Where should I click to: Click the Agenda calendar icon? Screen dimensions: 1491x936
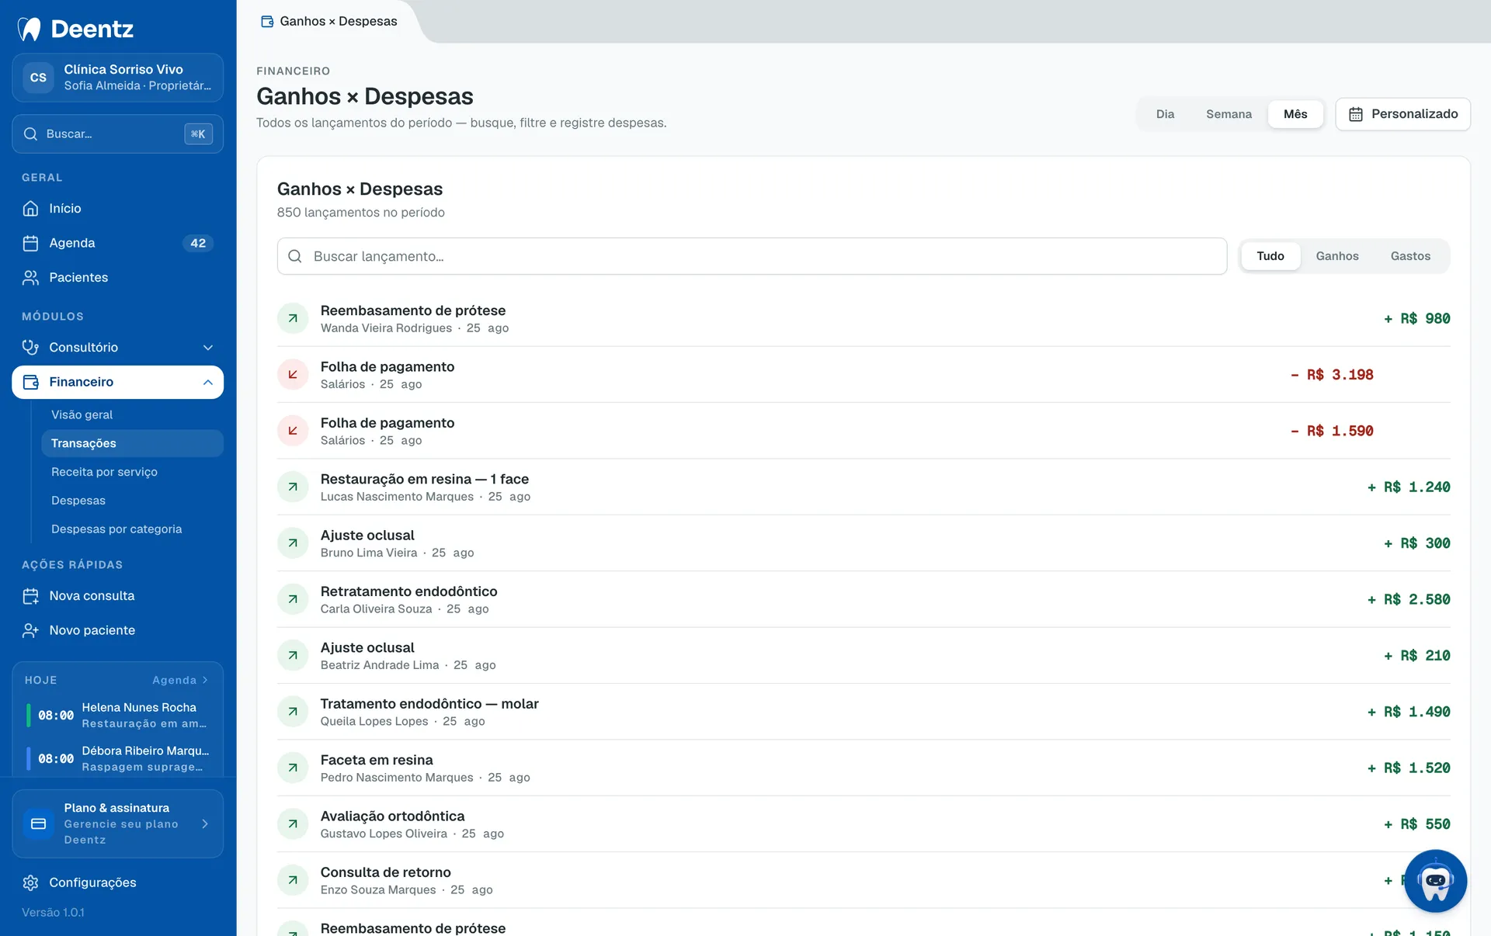[30, 243]
